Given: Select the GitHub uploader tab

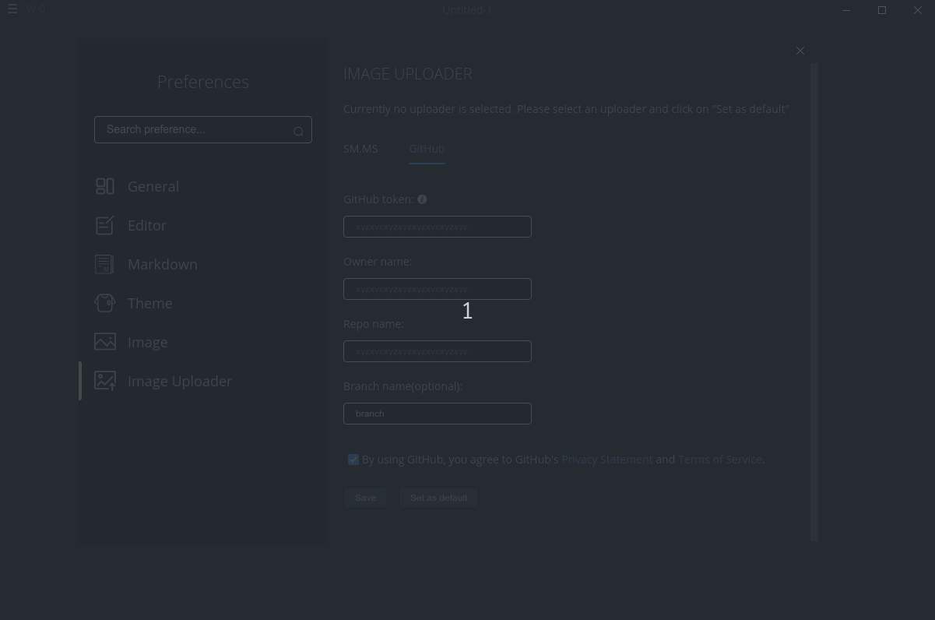Looking at the screenshot, I should [x=427, y=148].
